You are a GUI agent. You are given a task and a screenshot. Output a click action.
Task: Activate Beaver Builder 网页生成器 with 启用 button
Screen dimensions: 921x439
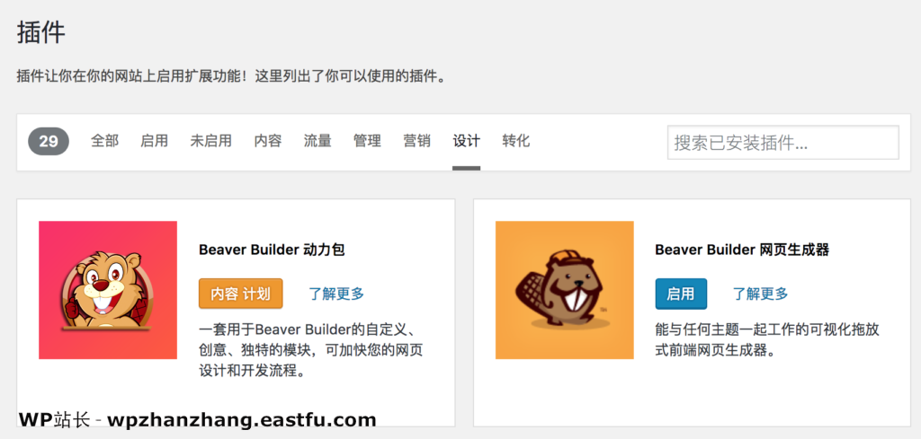point(681,294)
